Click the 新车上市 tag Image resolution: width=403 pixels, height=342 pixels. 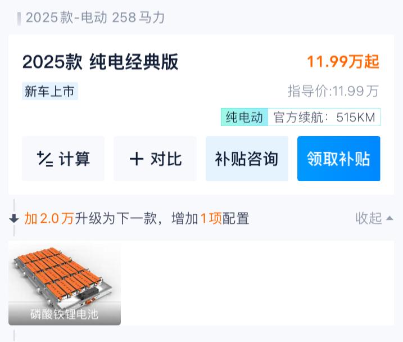[x=49, y=91]
